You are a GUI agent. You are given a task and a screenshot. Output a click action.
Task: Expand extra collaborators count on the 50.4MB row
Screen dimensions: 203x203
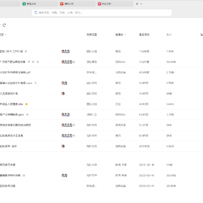(74, 62)
